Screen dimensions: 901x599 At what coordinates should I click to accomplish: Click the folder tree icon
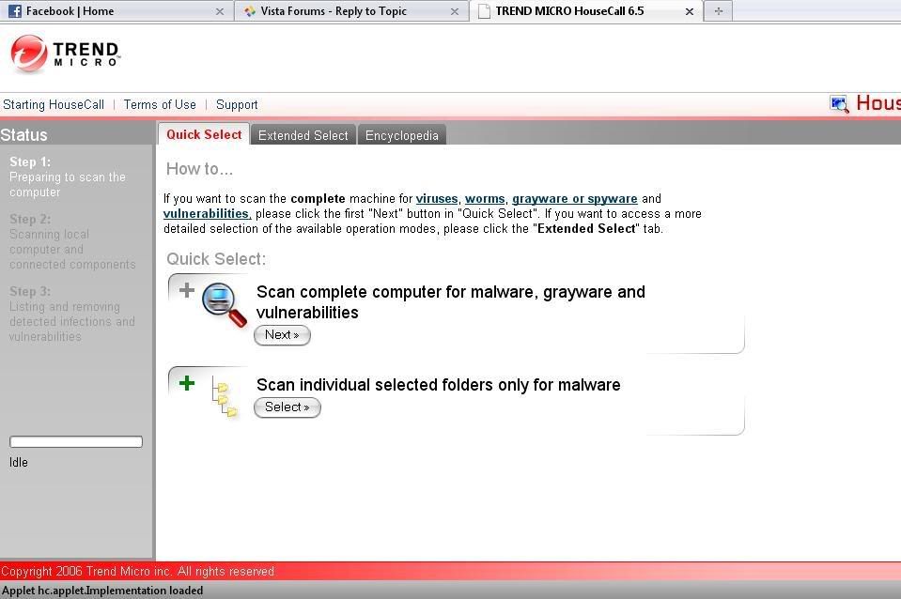coord(225,395)
